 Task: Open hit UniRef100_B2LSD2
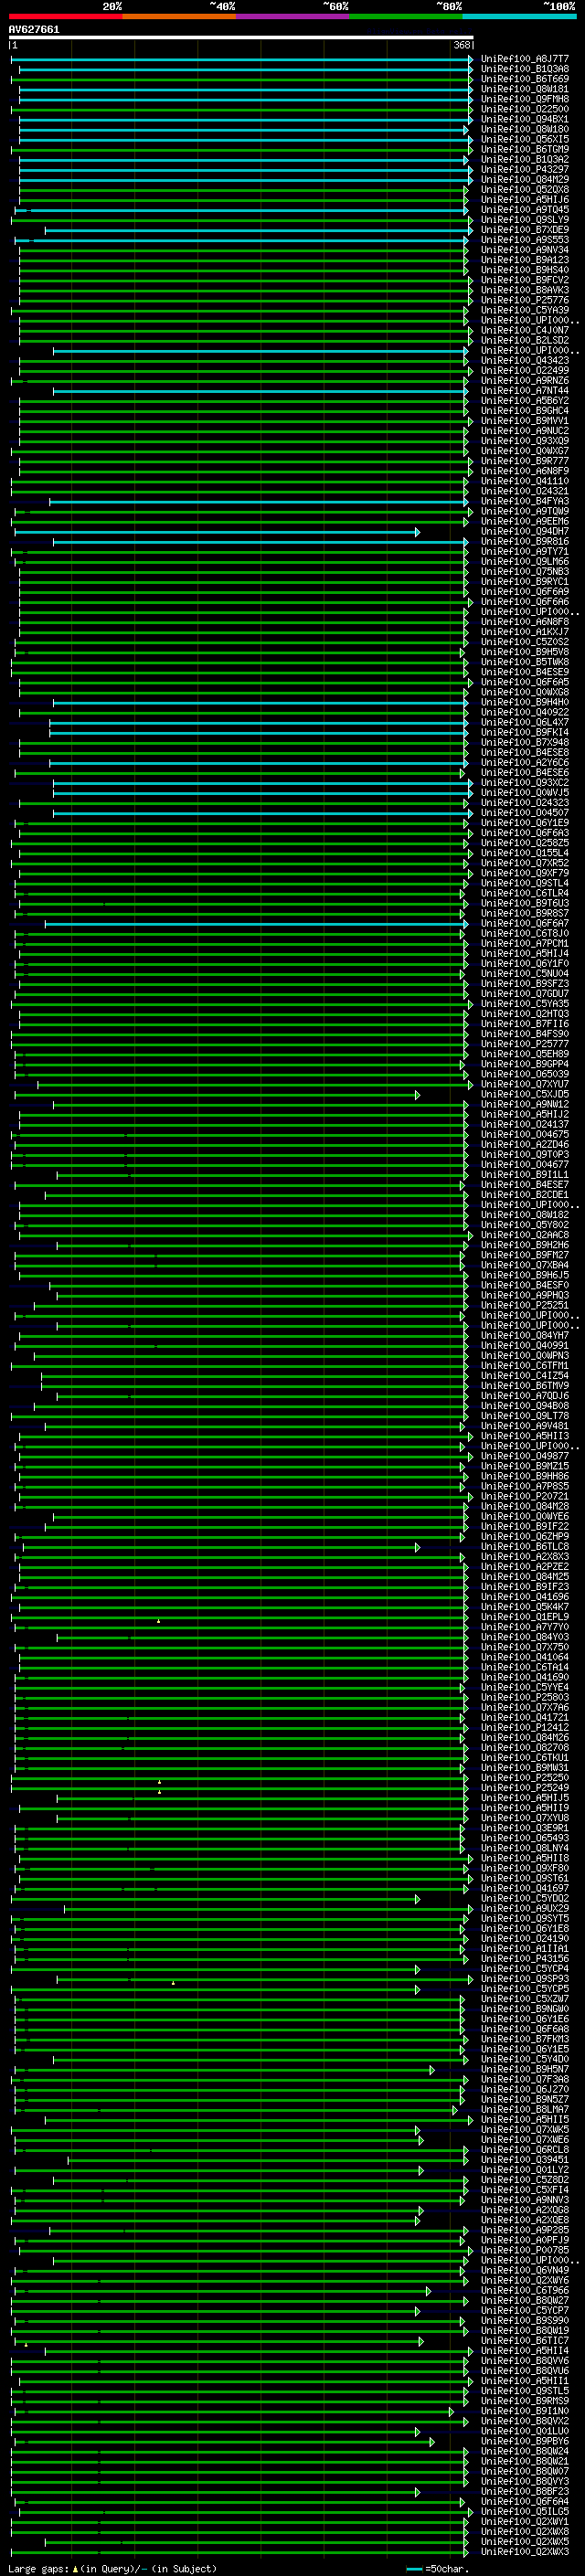(524, 341)
